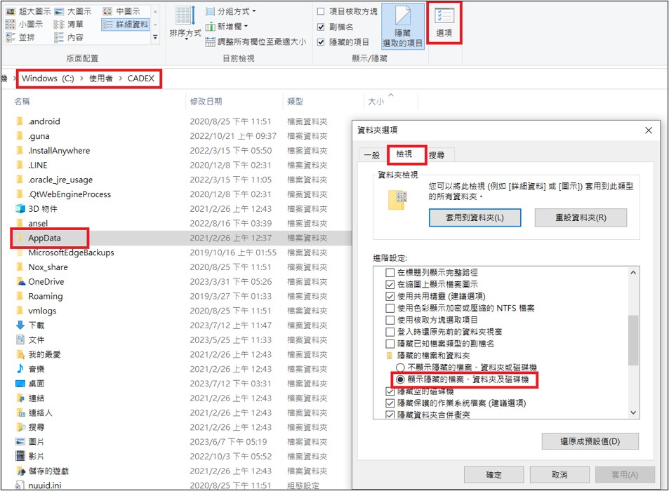Select the 詳細資料 layout icon
Viewport: 669px width, 491px height.
[107, 25]
